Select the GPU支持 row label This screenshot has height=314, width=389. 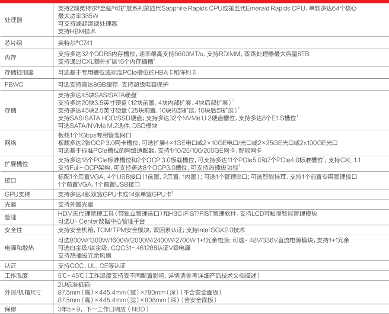(17, 194)
